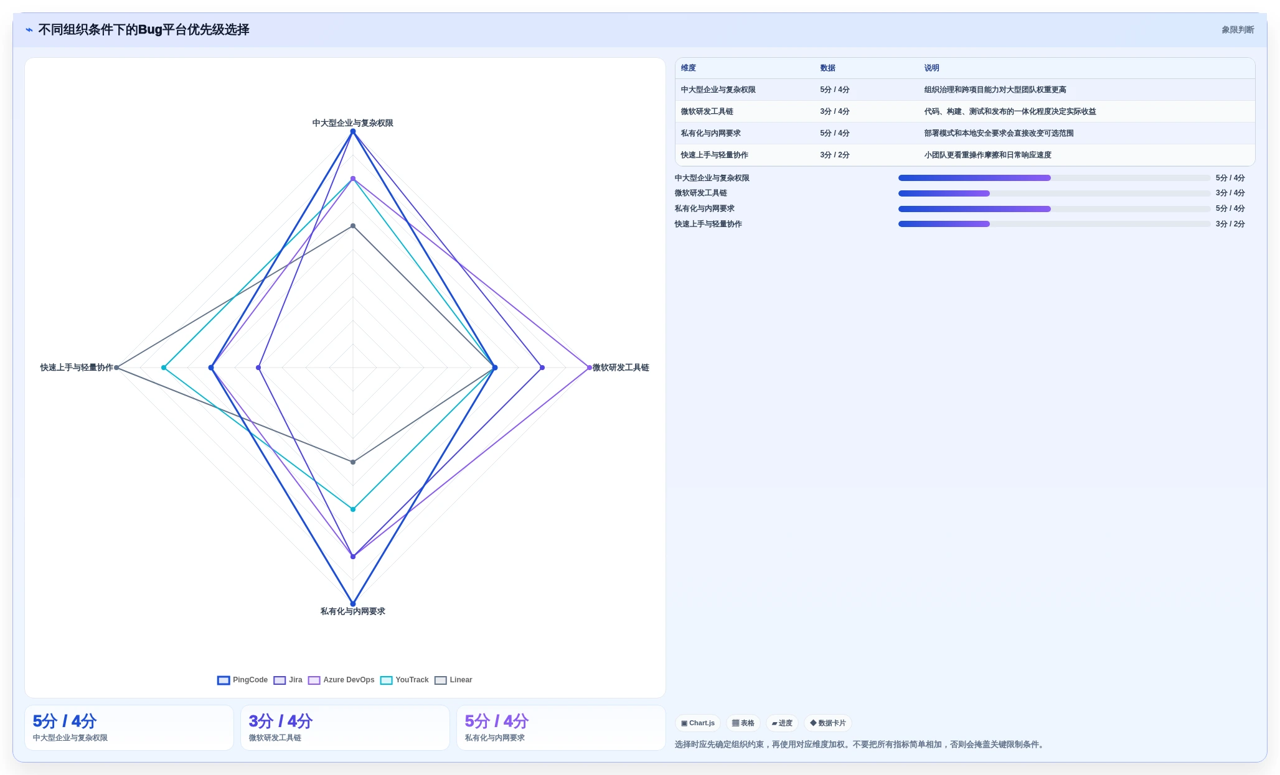
Task: Toggle the Azure DevOps legend swatch
Action: click(x=314, y=680)
